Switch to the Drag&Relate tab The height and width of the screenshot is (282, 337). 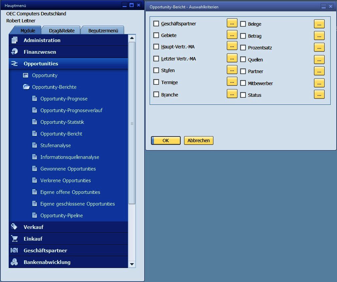click(x=61, y=31)
